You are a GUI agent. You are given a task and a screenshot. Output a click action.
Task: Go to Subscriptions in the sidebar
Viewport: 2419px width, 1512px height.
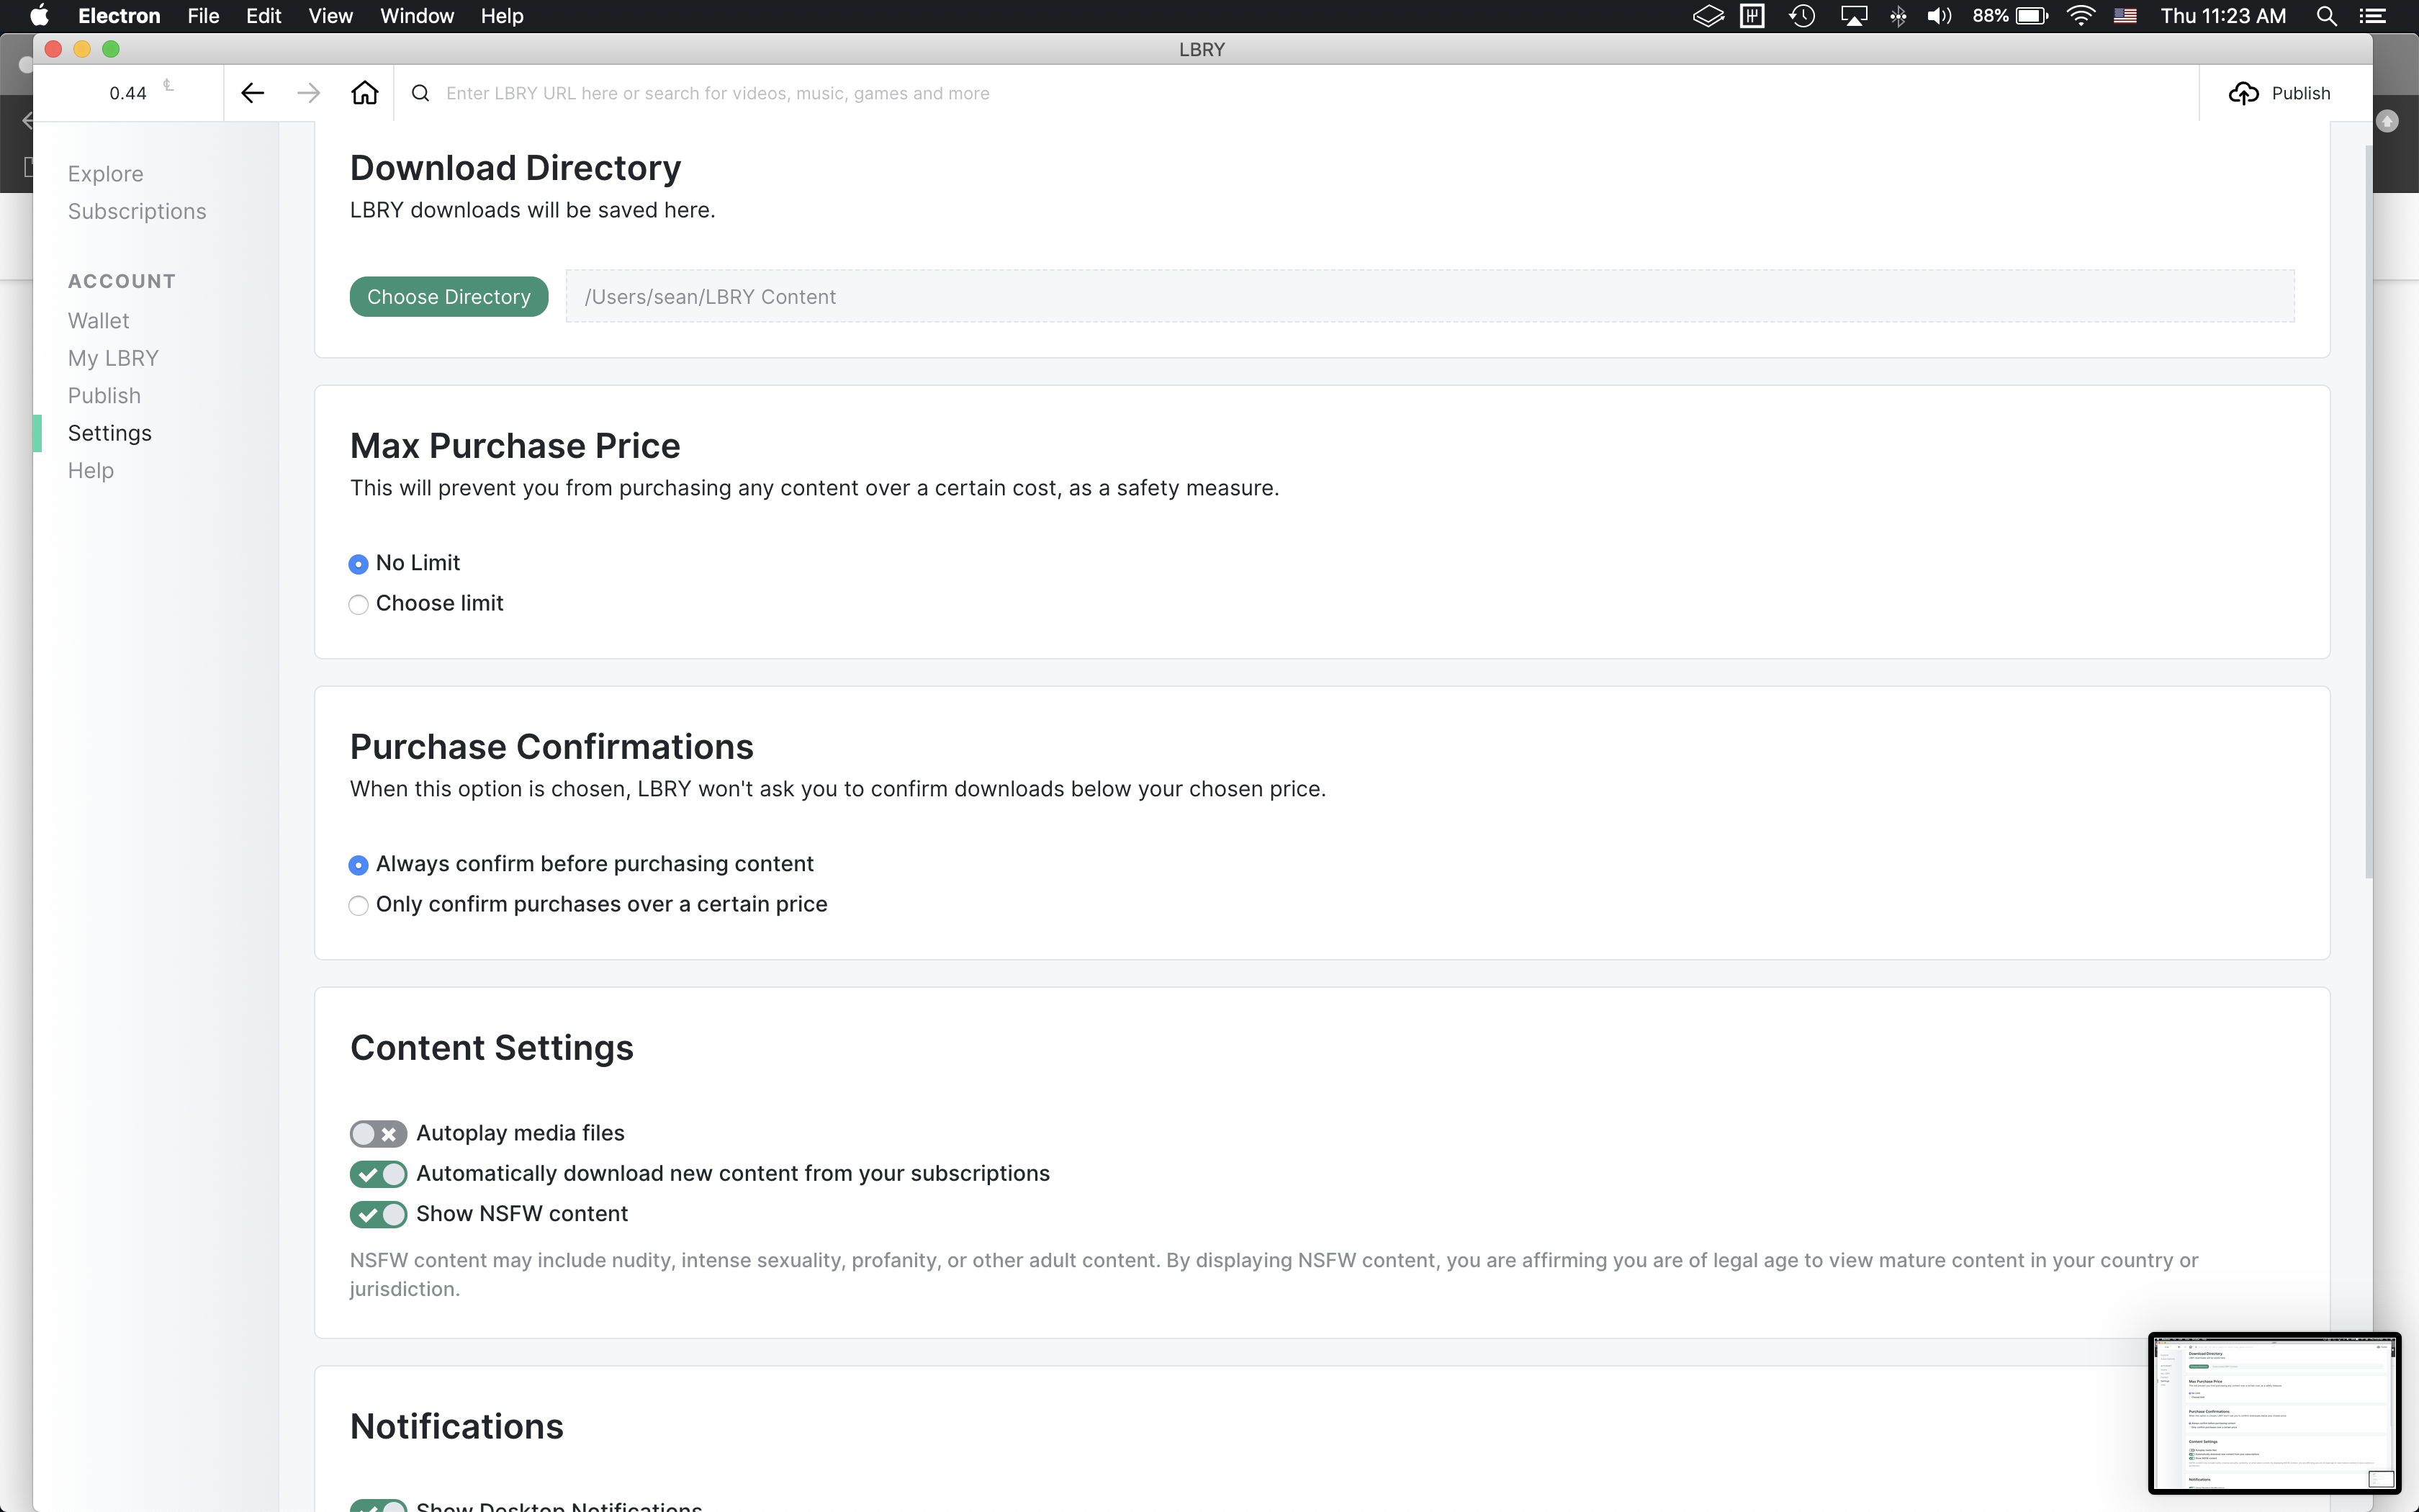tap(137, 212)
